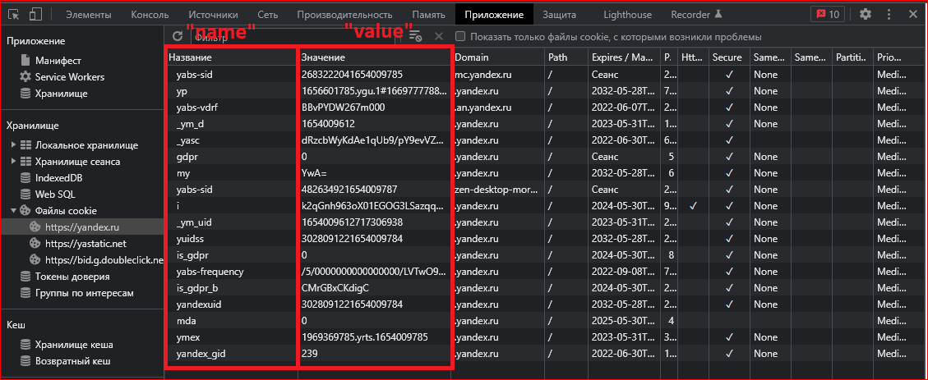Open Service Workers in the sidebar
Viewport: 928px width, 380px height.
coord(69,77)
